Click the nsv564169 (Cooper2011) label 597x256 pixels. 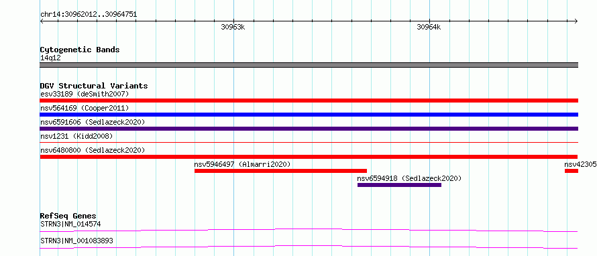tap(85, 108)
